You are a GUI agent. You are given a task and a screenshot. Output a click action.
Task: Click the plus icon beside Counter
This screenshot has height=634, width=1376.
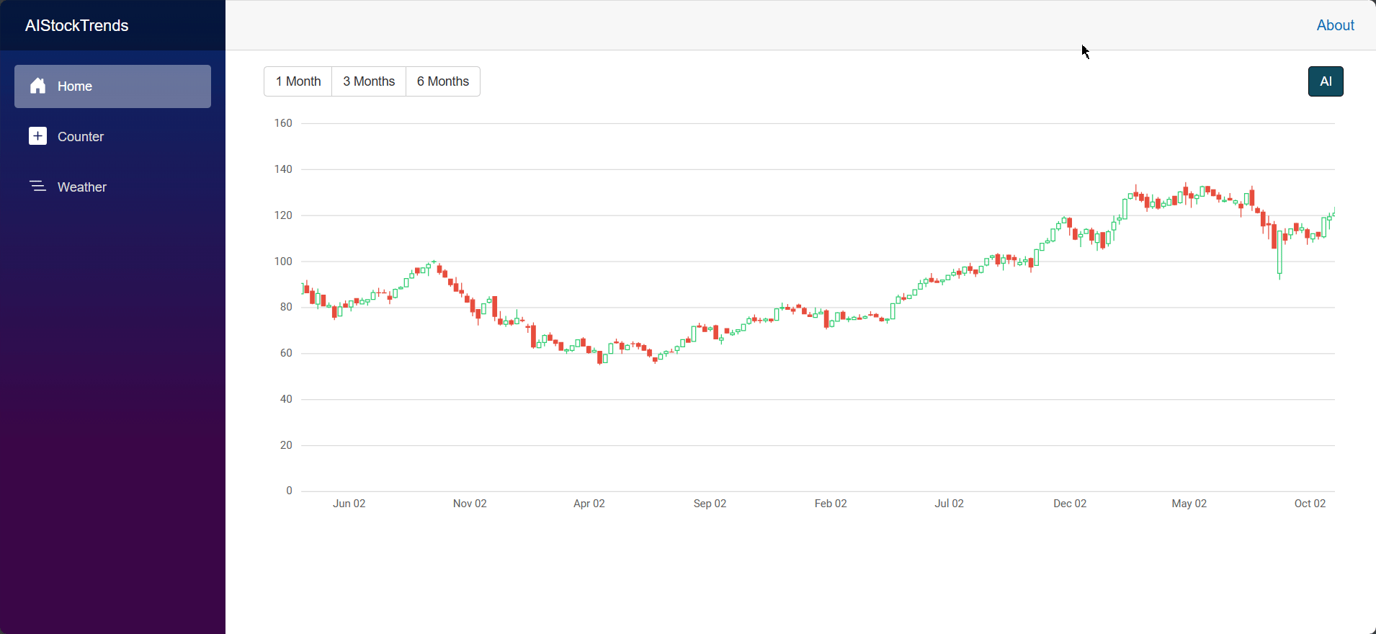(38, 136)
